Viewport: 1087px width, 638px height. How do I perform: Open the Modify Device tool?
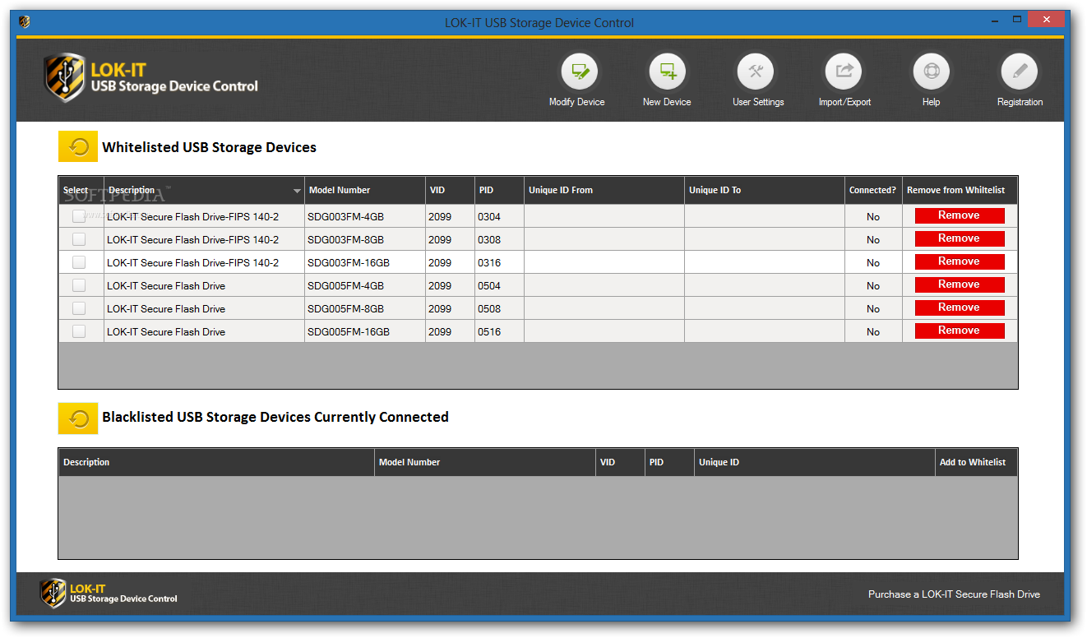click(x=581, y=72)
